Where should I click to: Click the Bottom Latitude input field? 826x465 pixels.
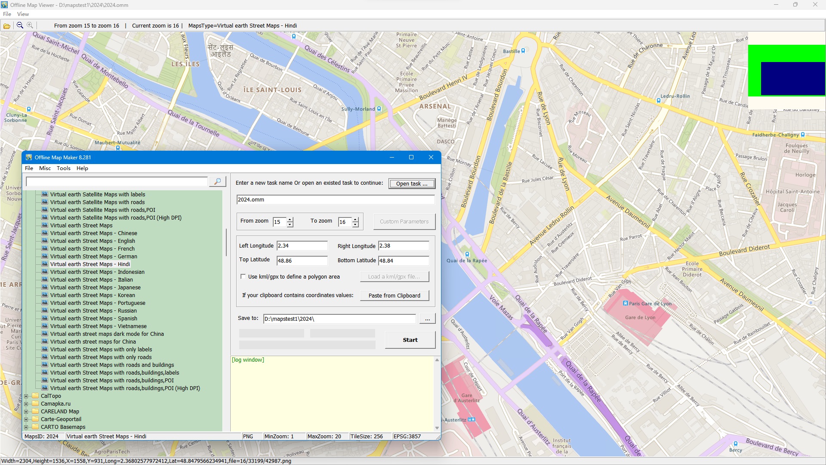click(x=404, y=260)
